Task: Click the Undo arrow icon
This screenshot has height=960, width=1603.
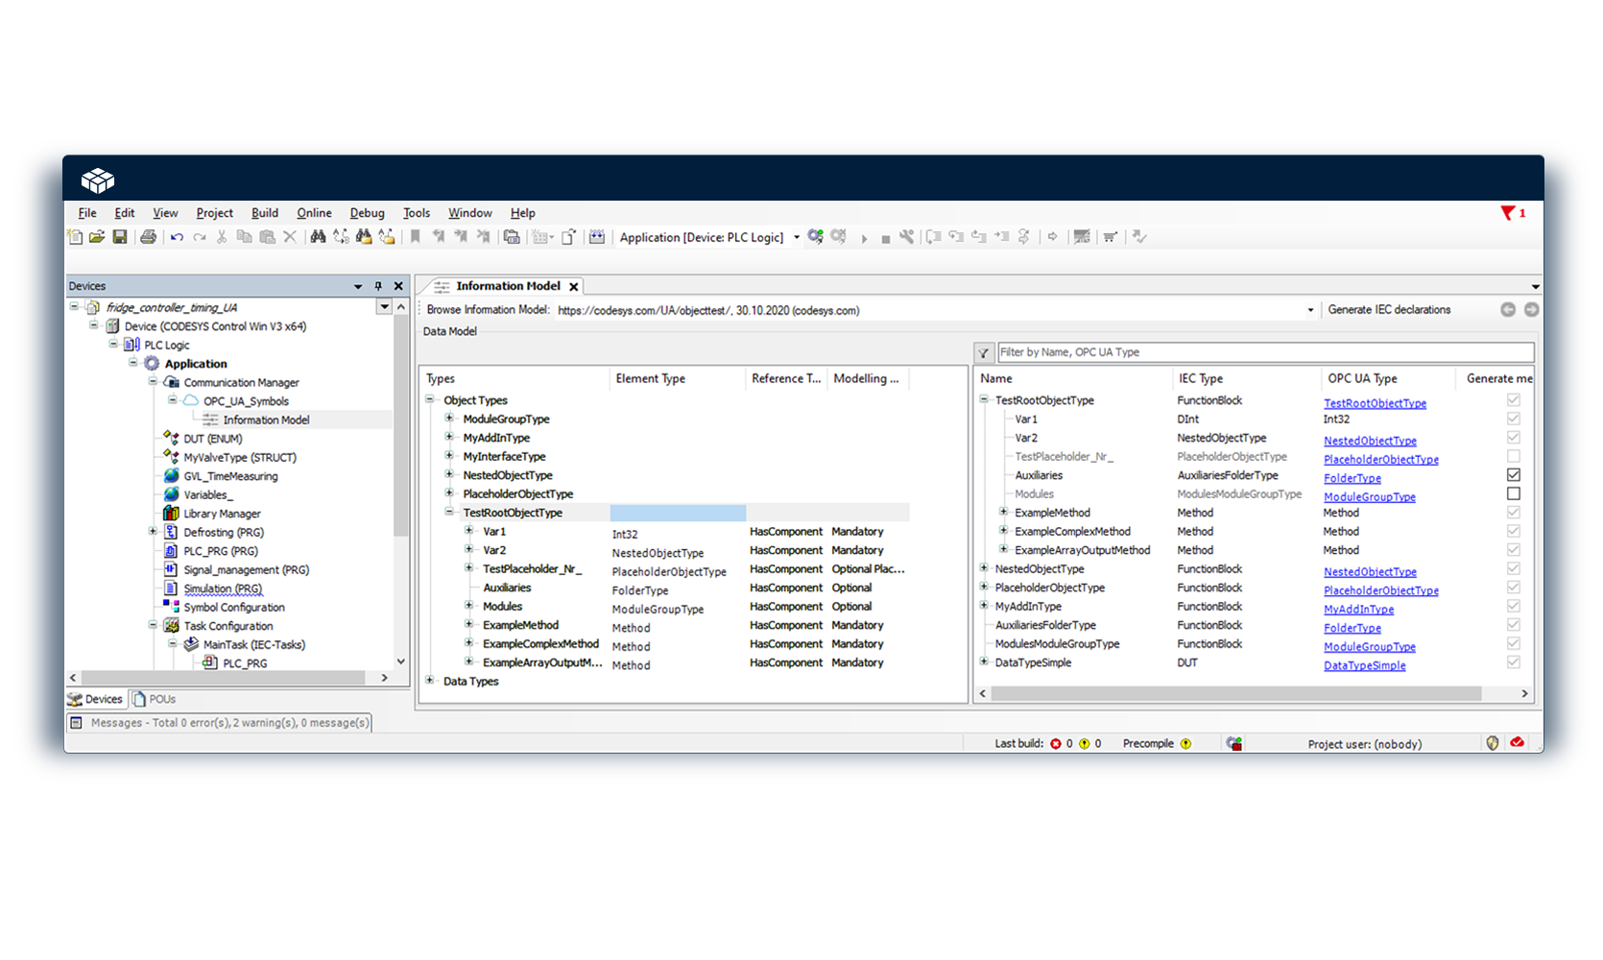Action: coord(177,237)
